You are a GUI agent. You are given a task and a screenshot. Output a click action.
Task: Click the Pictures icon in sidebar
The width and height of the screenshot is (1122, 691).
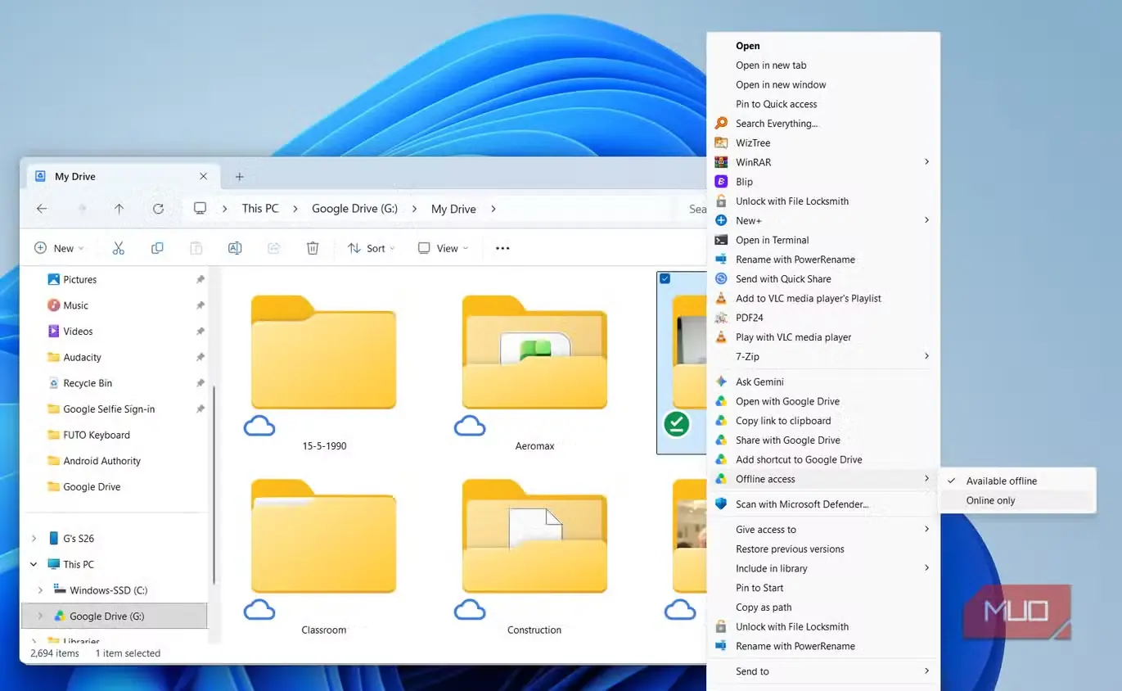coord(53,279)
